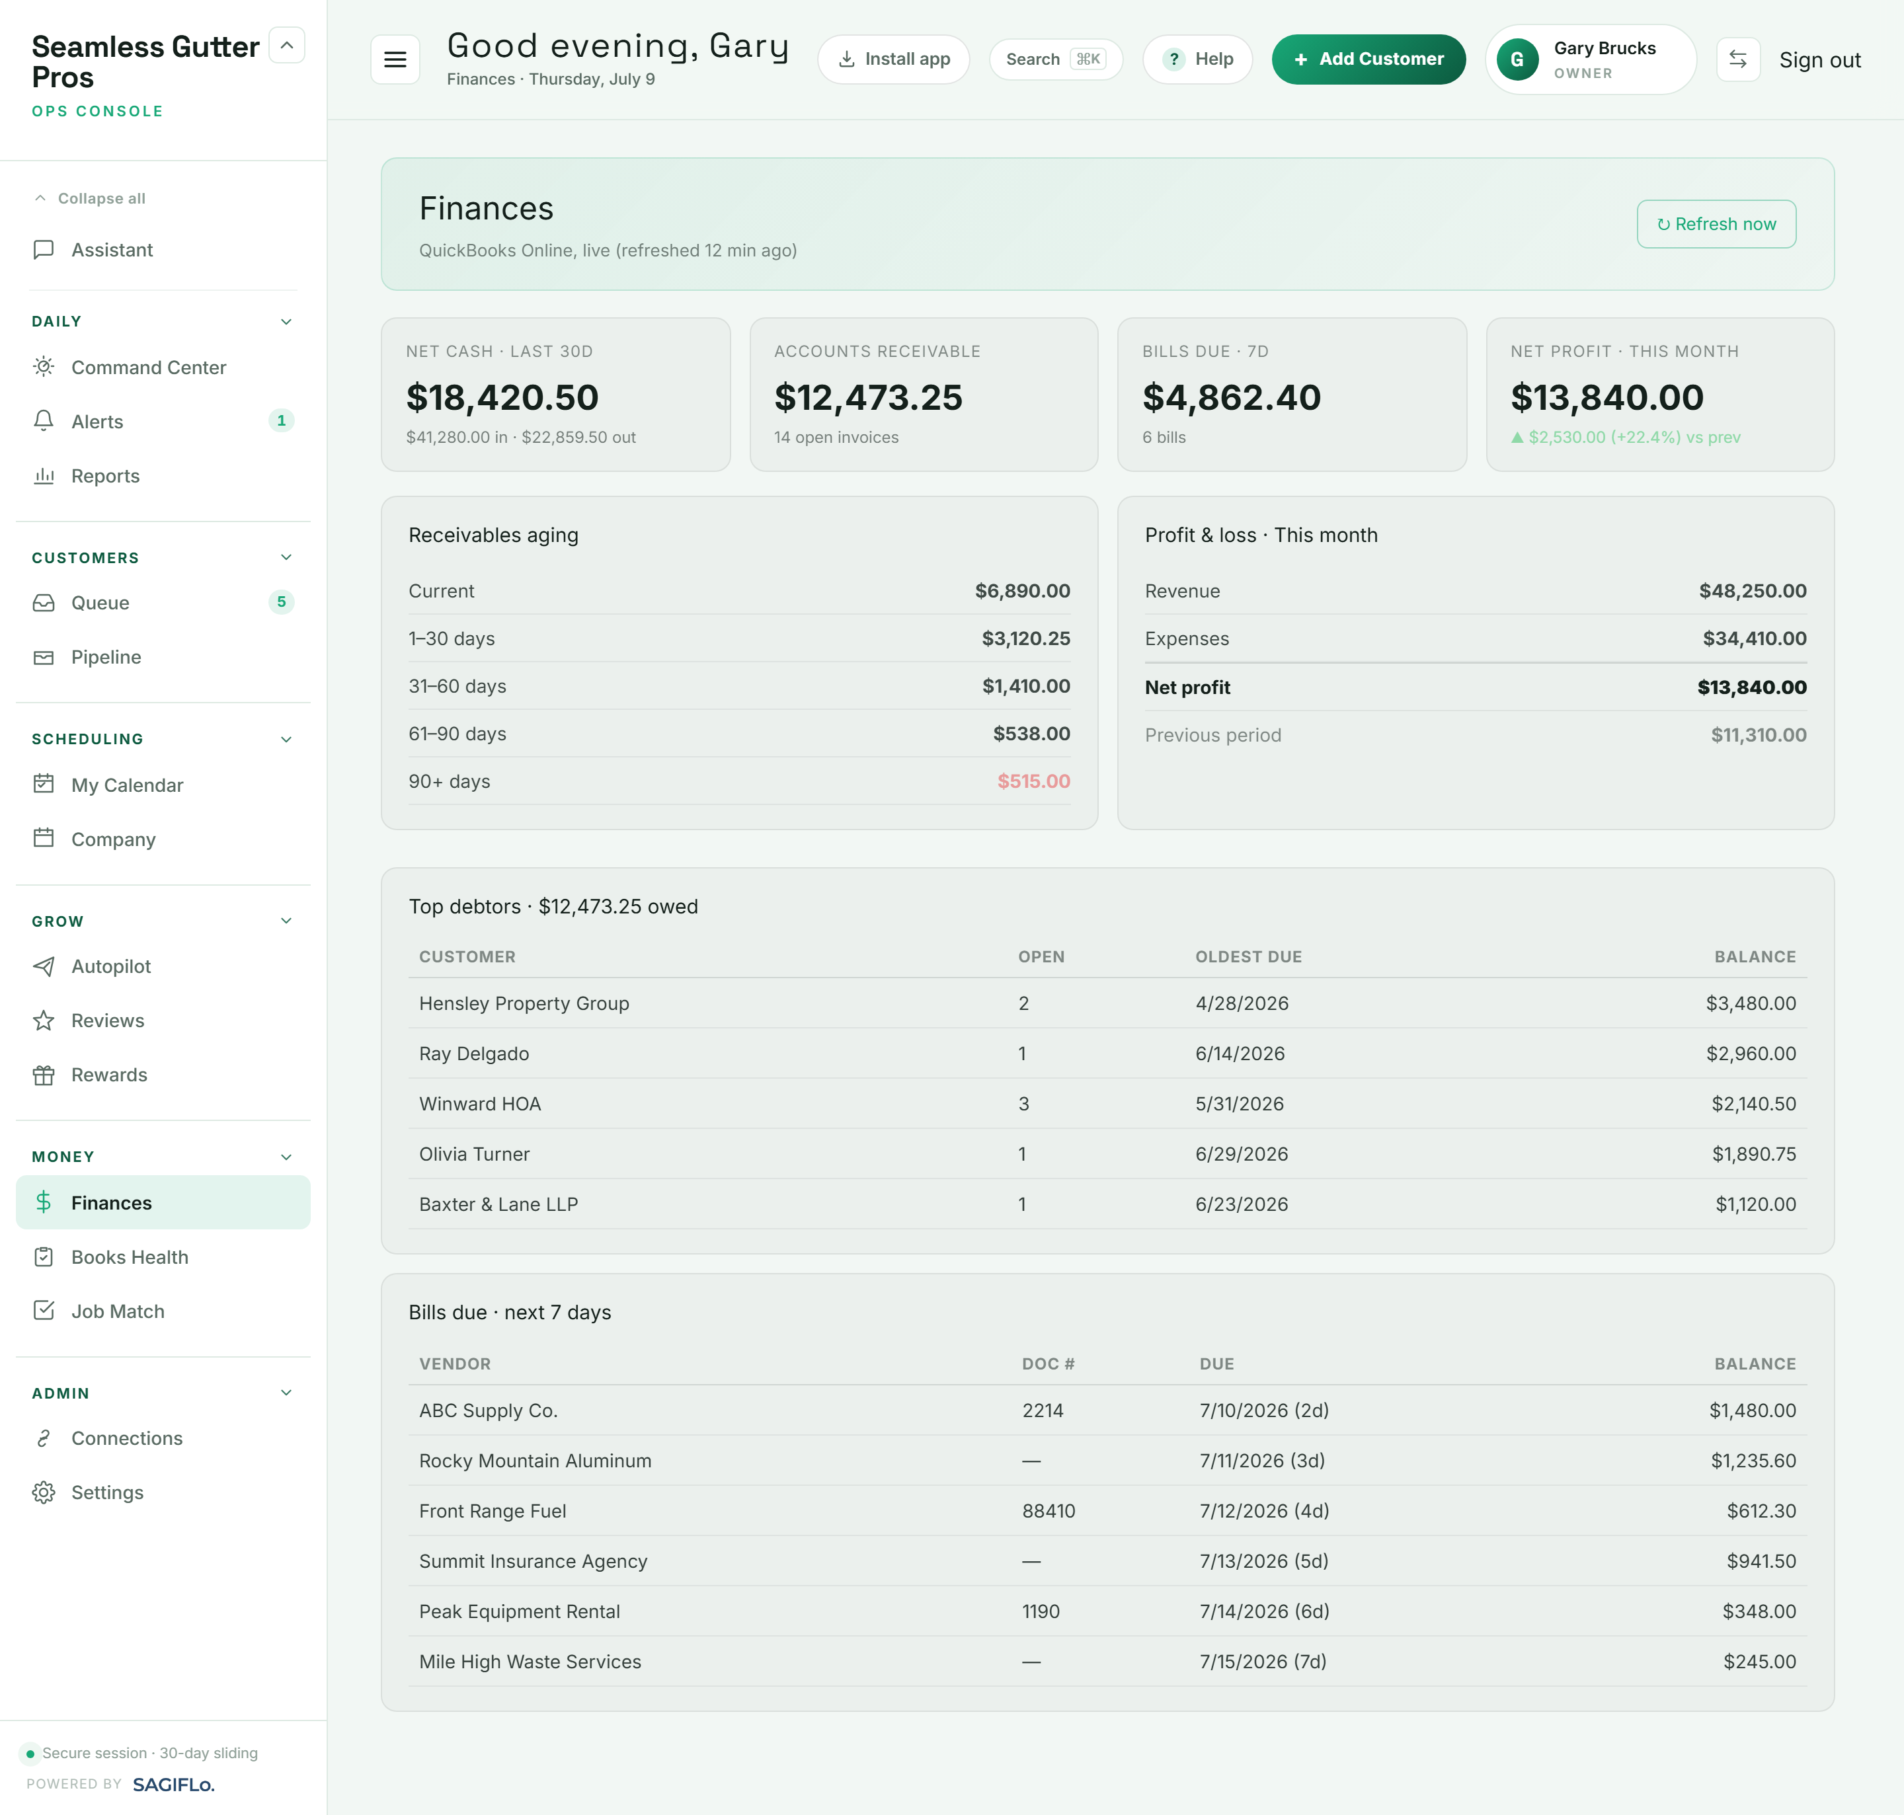
Task: Collapse the DAILY section chevron
Action: pos(286,321)
